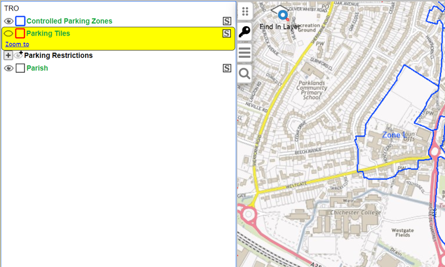Click the six-dot grid menu icon
Viewport: 445px width, 267px height.
coord(245,11)
